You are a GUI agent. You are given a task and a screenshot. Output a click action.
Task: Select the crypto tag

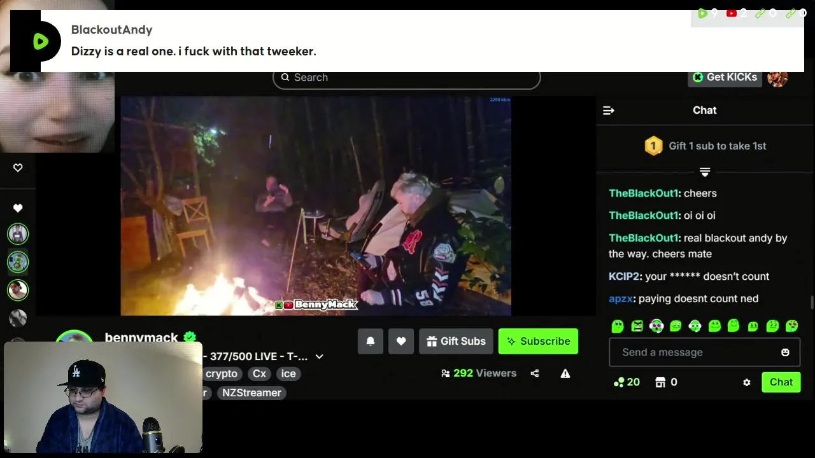[222, 374]
